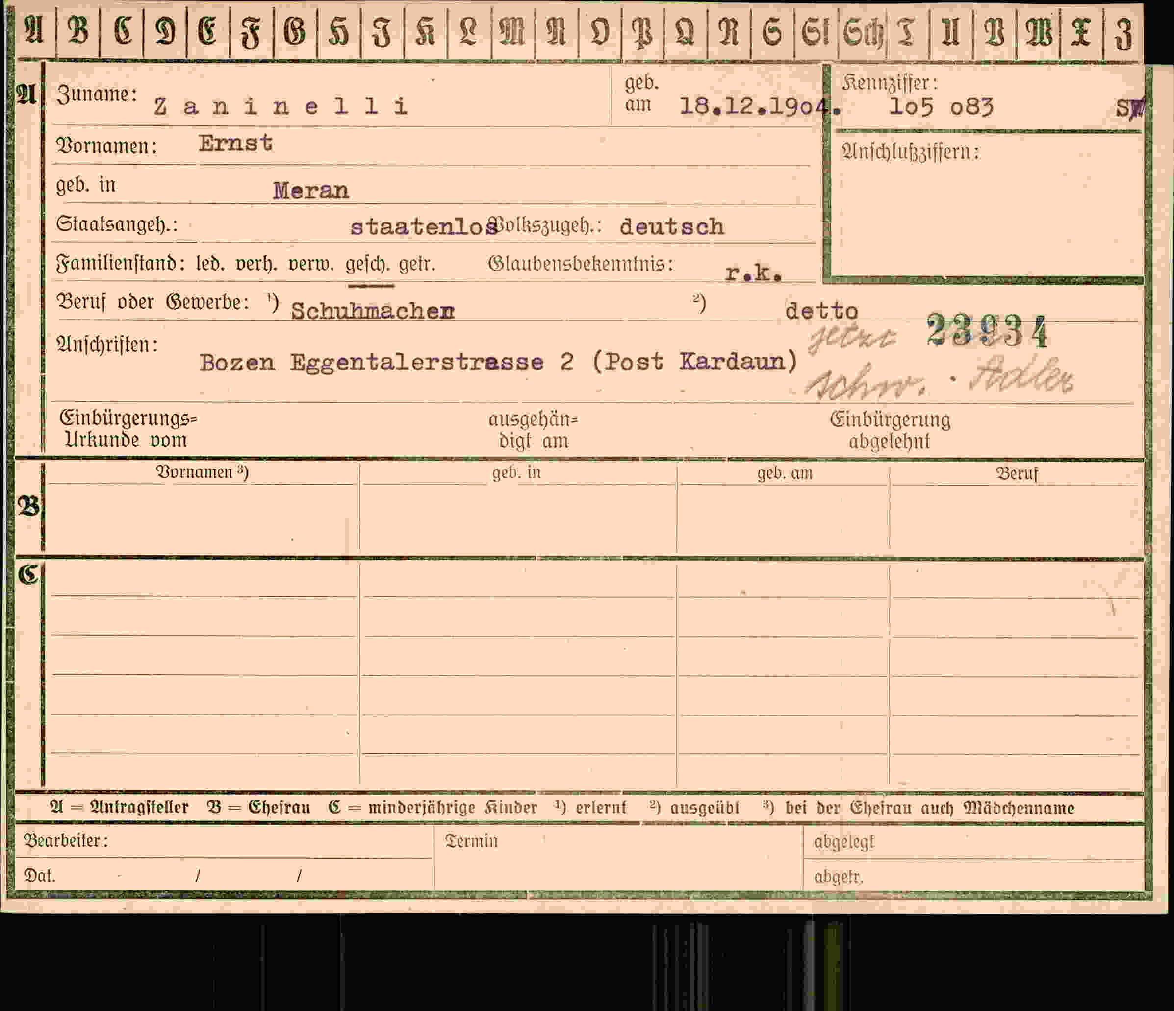
Task: Select the St tab in the alphabet strip
Action: click(817, 30)
